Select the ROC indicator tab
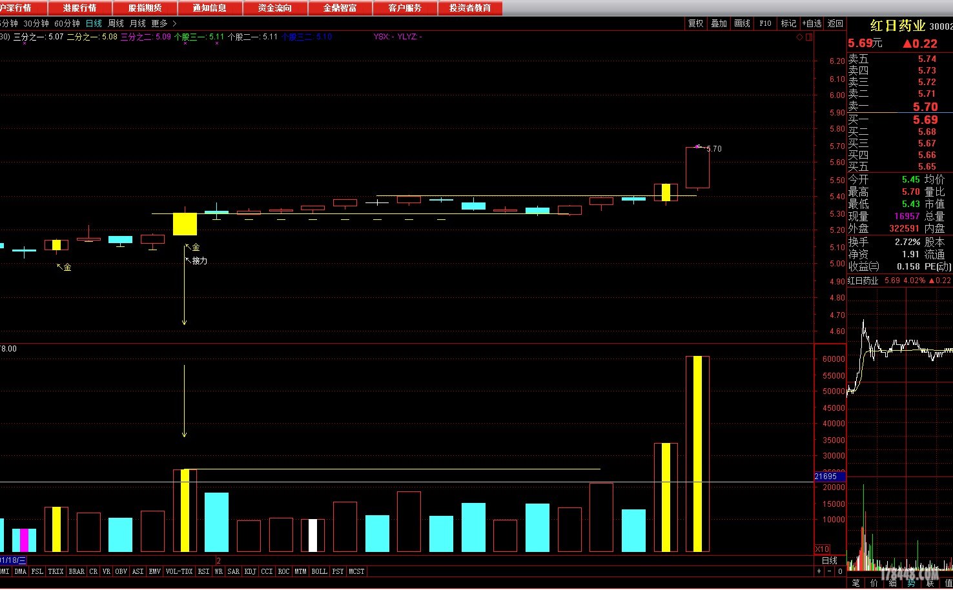Image resolution: width=953 pixels, height=590 pixels. click(283, 571)
